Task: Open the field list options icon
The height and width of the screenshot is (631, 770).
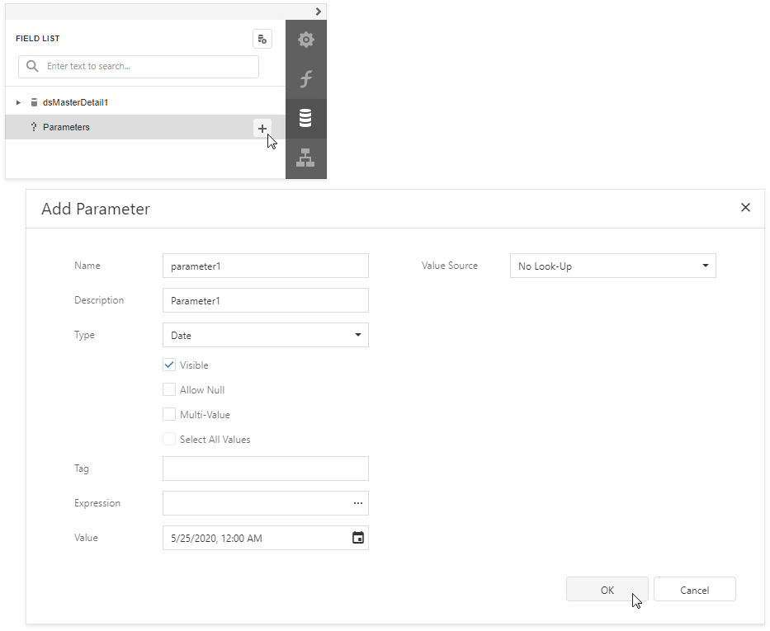Action: (x=262, y=39)
